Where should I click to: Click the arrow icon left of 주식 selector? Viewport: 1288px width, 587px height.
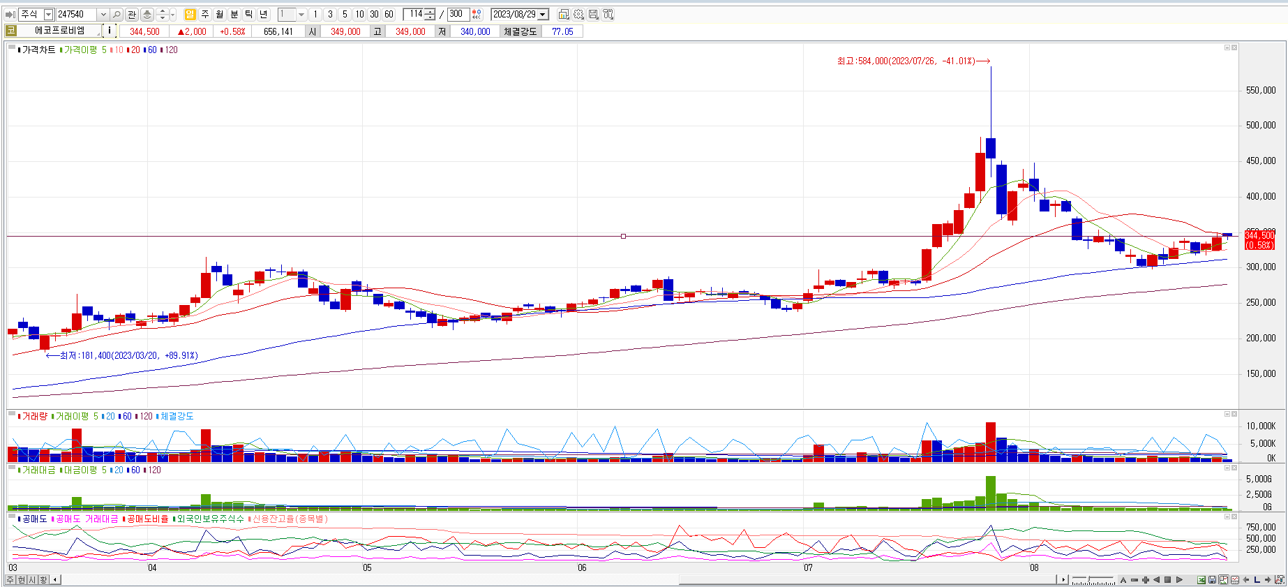click(10, 14)
